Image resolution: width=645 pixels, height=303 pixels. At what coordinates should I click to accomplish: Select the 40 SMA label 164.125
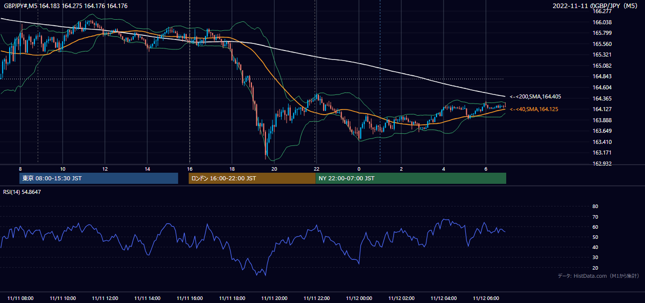point(534,109)
